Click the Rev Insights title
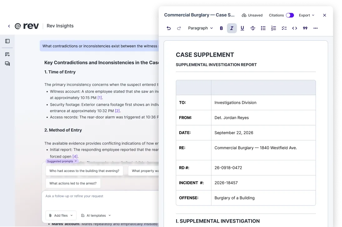Image resolution: width=342 pixels, height=227 pixels. click(60, 26)
